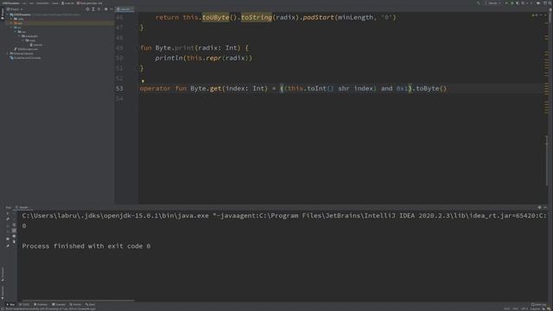Open the Project view dropdown
This screenshot has width=553, height=311.
[15, 10]
